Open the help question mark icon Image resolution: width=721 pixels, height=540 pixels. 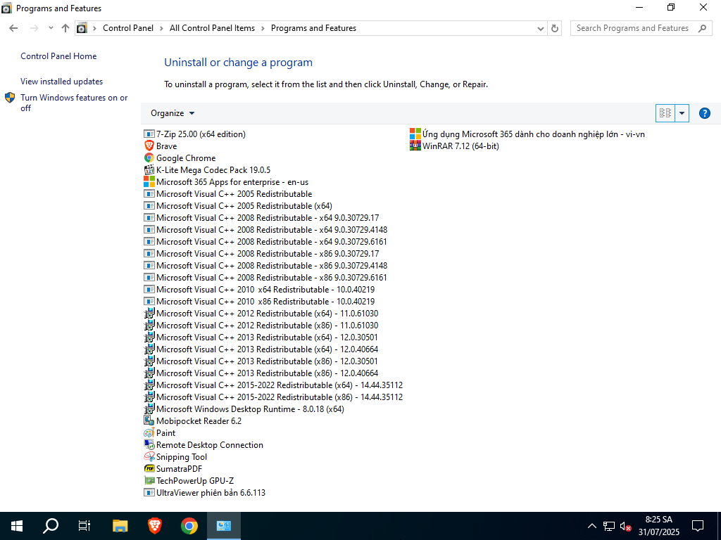[704, 113]
